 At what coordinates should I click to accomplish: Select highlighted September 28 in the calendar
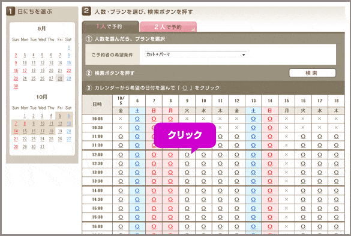pyautogui.click(x=60, y=78)
